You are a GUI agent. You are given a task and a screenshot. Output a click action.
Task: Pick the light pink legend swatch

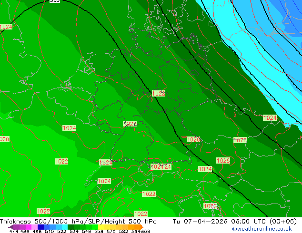34,227
